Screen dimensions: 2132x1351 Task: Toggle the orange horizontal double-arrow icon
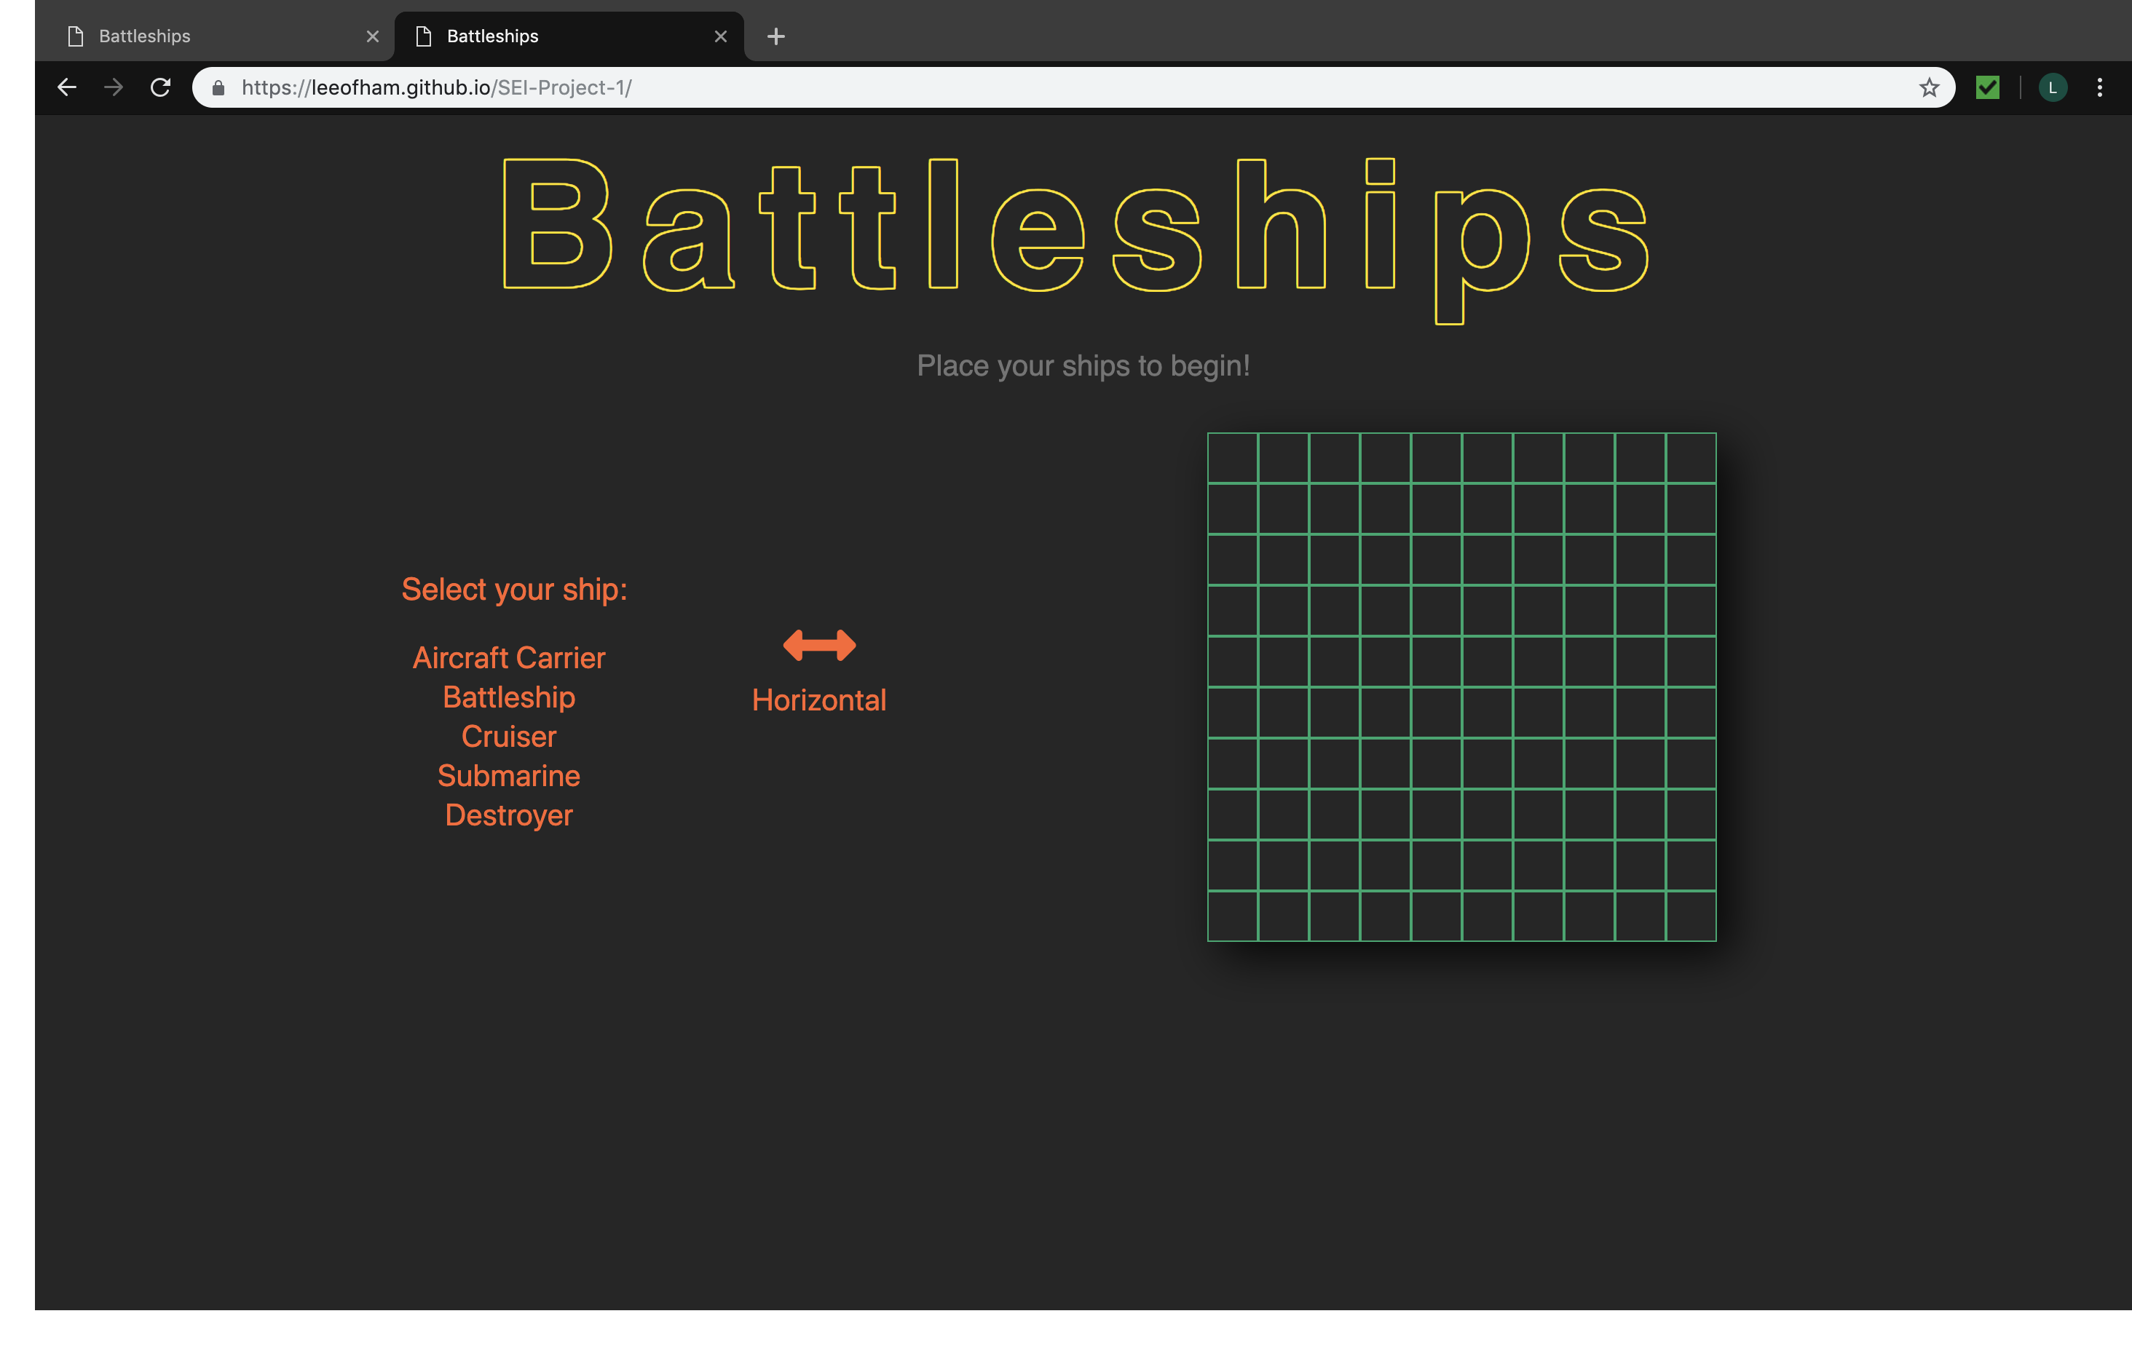click(819, 646)
